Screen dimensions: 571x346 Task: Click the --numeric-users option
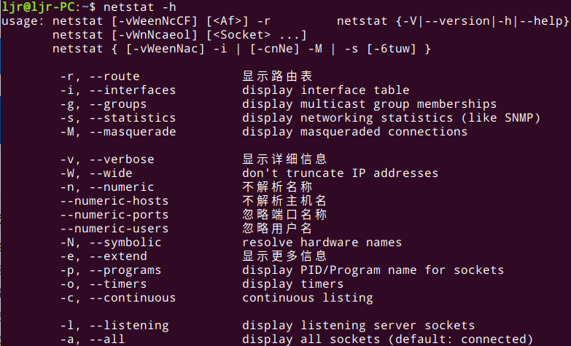(114, 229)
